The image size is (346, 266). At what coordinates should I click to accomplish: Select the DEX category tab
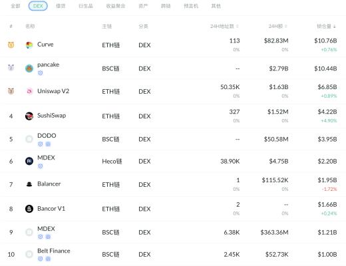pyautogui.click(x=38, y=6)
